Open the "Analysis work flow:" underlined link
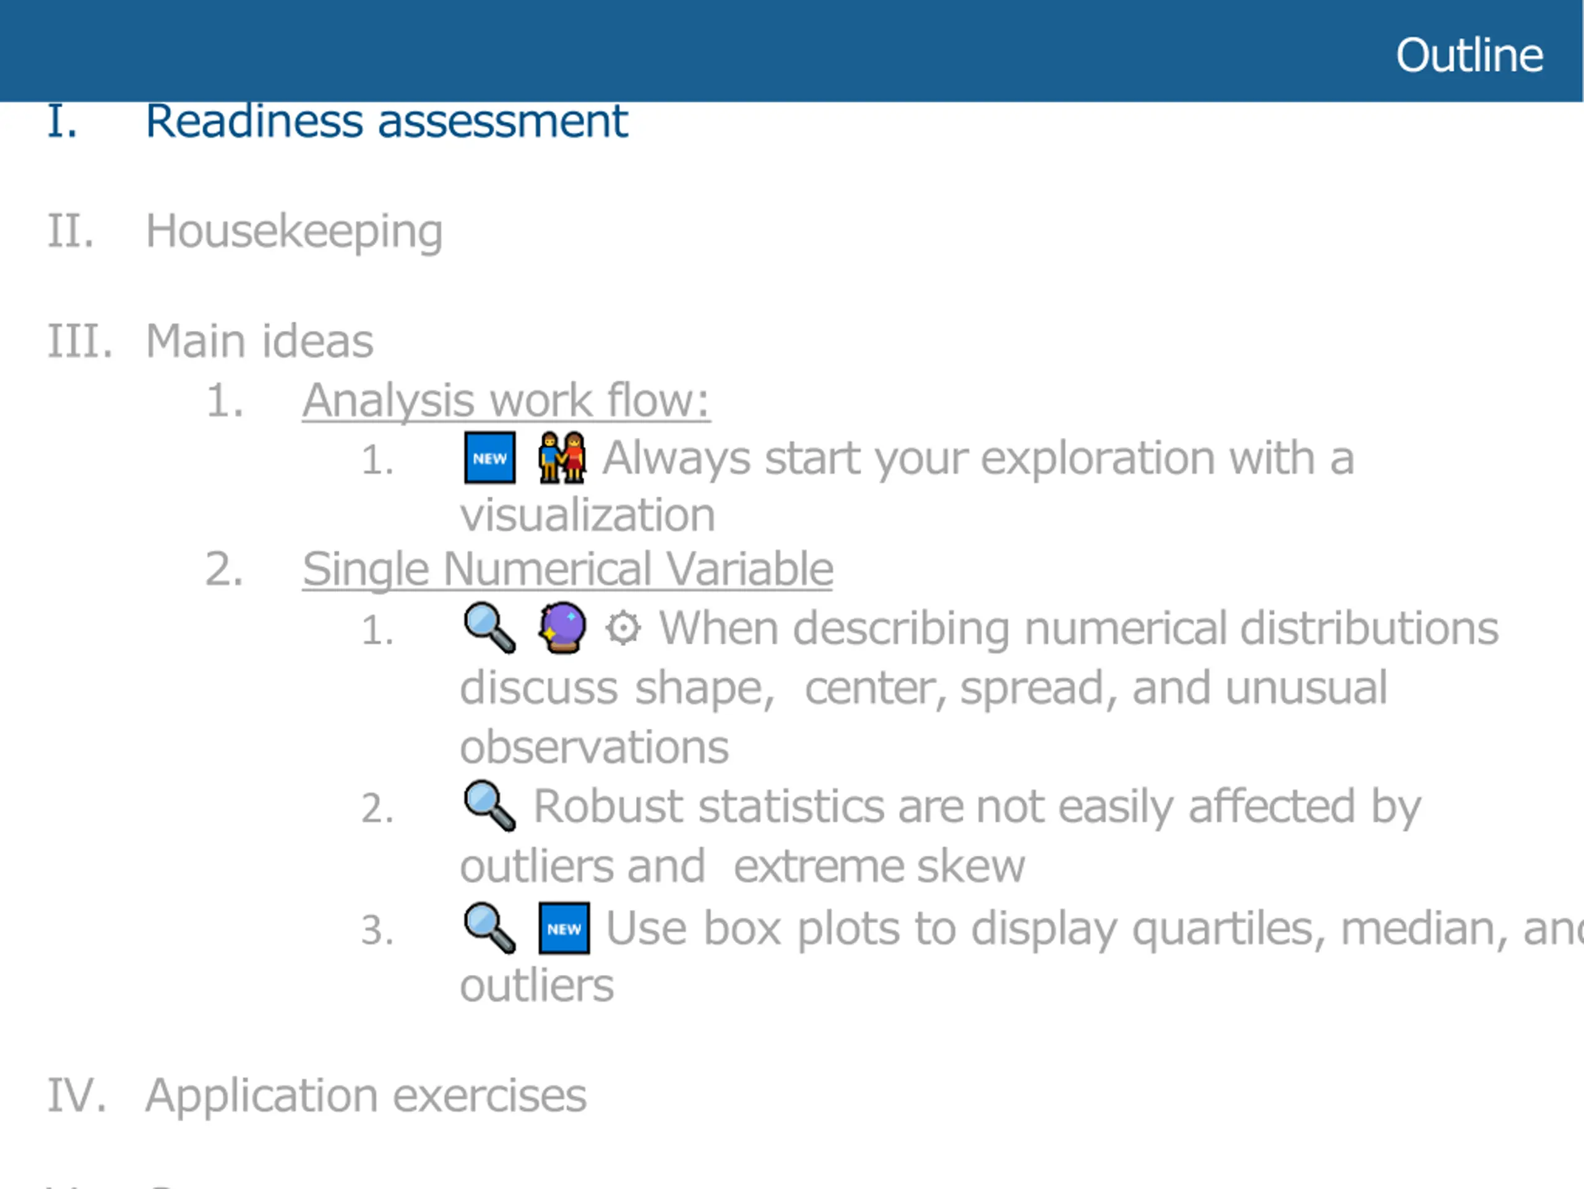Viewport: 1584px width, 1189px height. [506, 401]
